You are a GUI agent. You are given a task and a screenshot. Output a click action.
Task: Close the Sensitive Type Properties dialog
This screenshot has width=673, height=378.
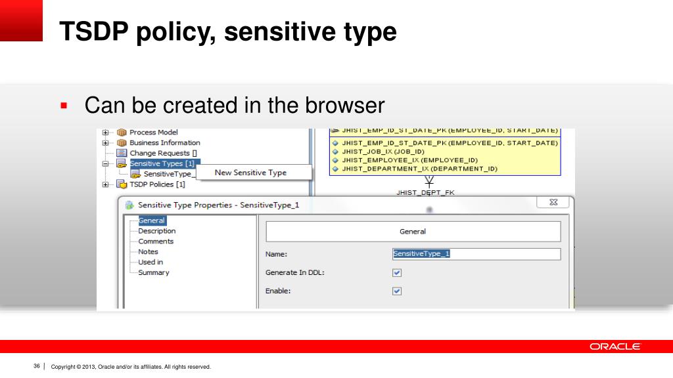coord(553,202)
